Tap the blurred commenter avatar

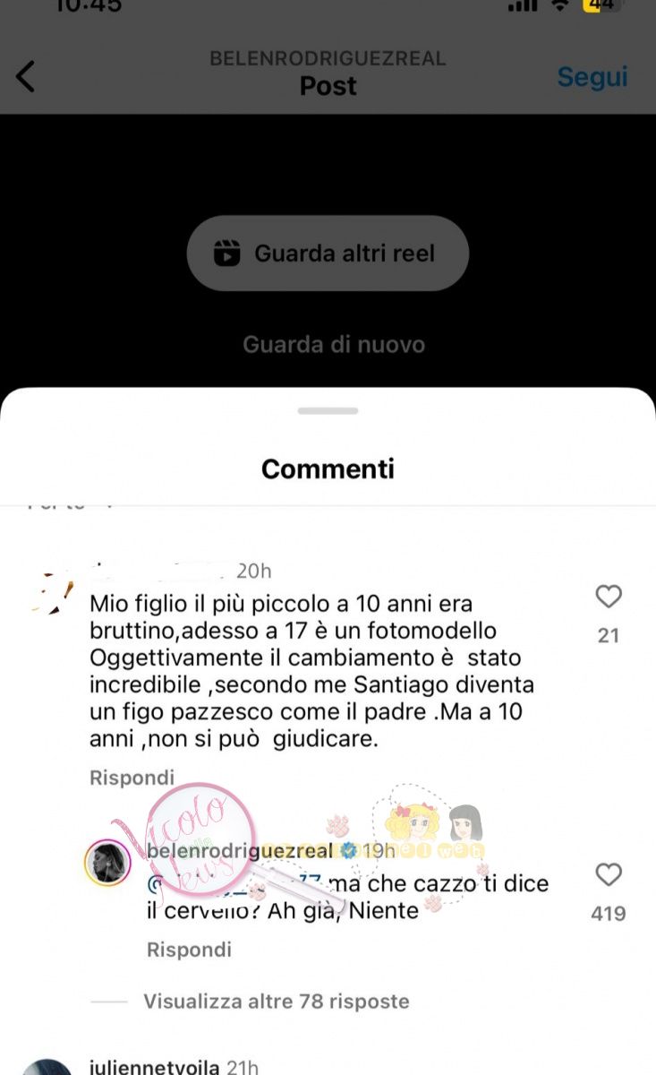click(x=54, y=592)
